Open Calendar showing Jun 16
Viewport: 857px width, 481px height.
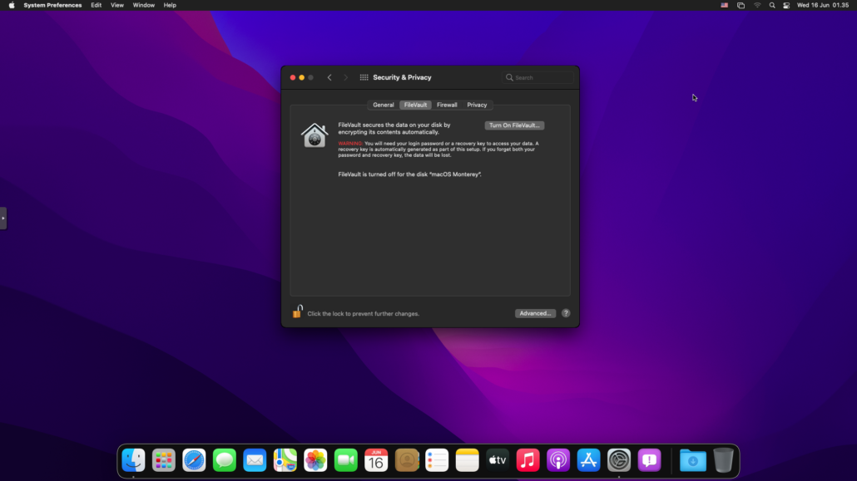click(376, 460)
